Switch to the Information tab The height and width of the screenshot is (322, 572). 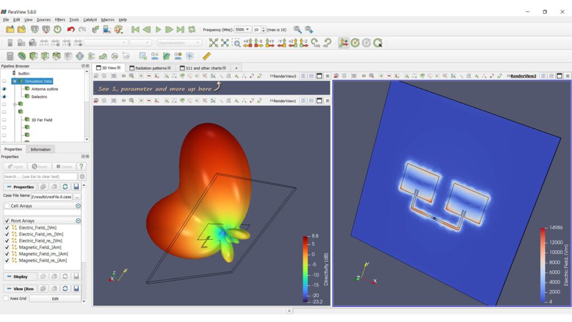pos(40,149)
